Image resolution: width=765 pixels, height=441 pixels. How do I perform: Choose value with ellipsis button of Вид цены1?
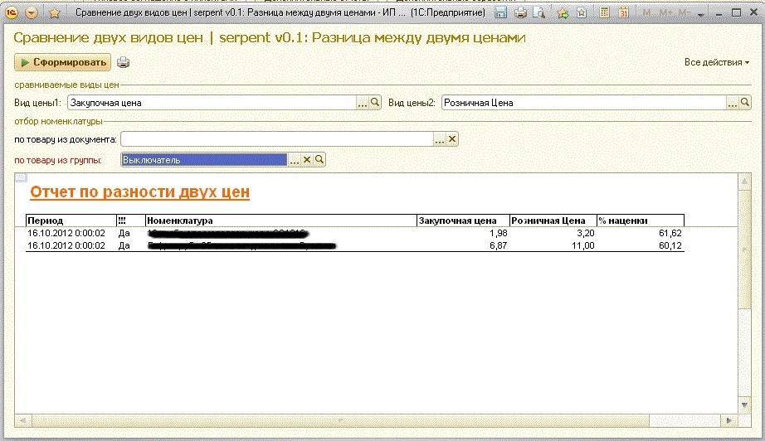pos(363,103)
